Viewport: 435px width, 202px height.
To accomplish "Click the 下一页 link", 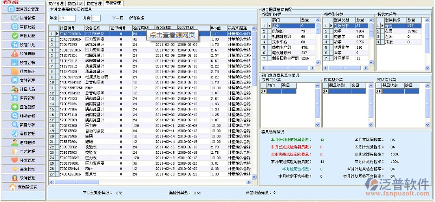I will tap(118, 18).
